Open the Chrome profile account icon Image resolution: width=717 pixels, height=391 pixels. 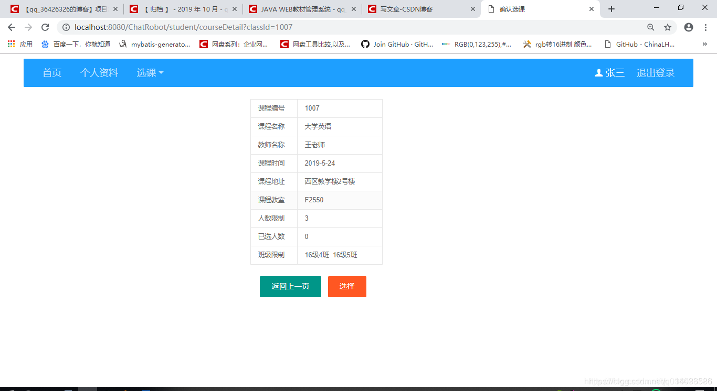(689, 27)
